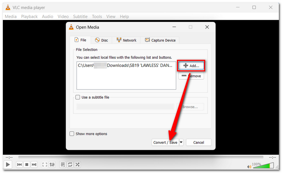
Task: Enable the Use a subtitle file checkbox
Action: (x=78, y=97)
